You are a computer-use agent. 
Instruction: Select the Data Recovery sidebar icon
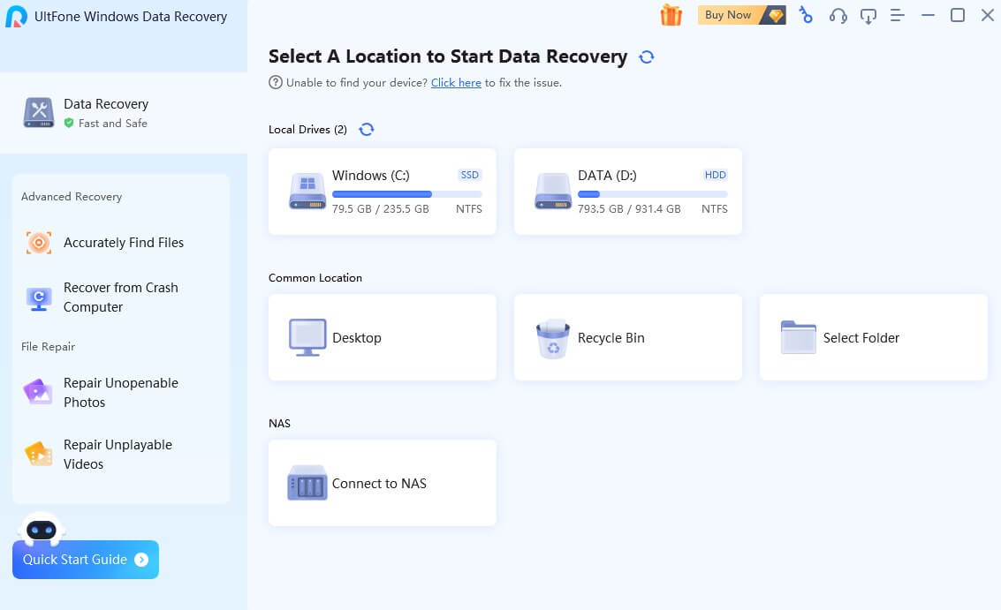pos(38,112)
